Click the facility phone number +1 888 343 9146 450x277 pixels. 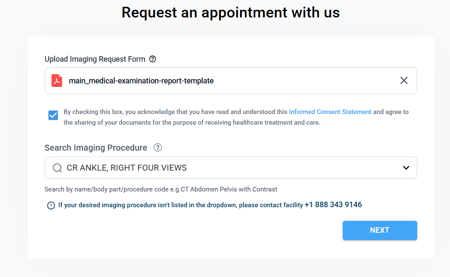tap(333, 205)
